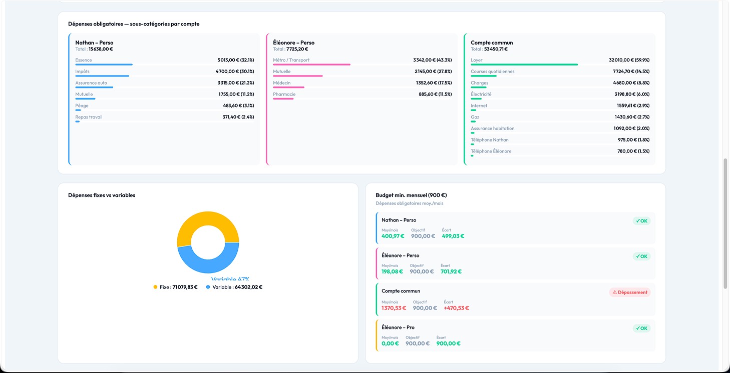Click the OK badge on Éléonore – Pro budget card
730x373 pixels.
(x=641, y=328)
